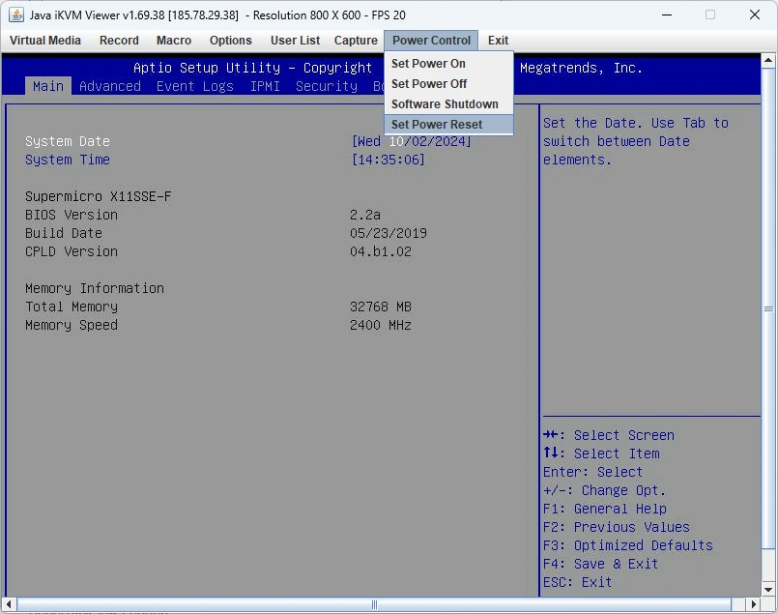The height and width of the screenshot is (614, 778).
Task: Open the Options menu
Action: [x=231, y=41]
